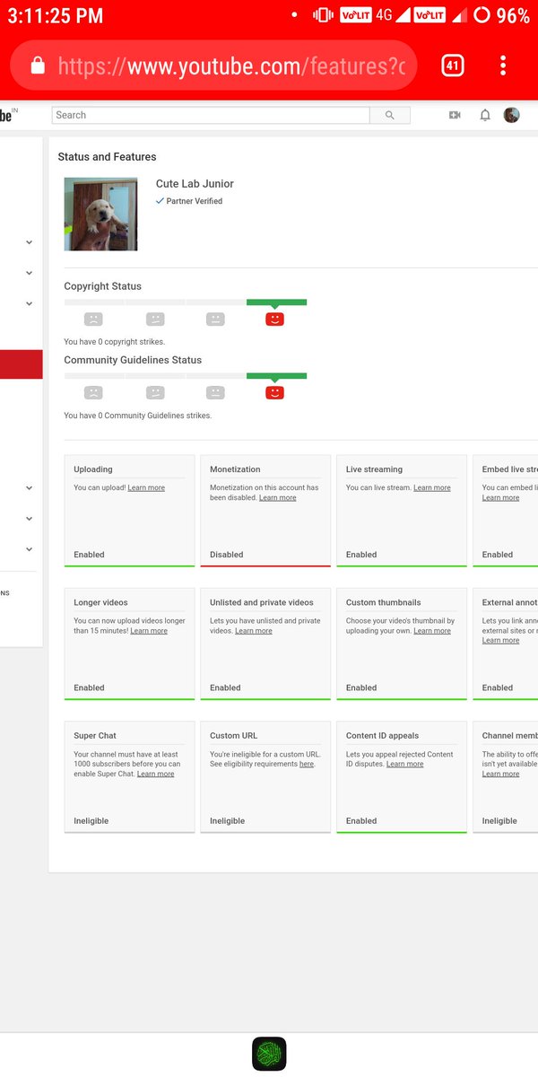Tap the browser address bar URL
The image size is (538, 1077).
point(231,66)
